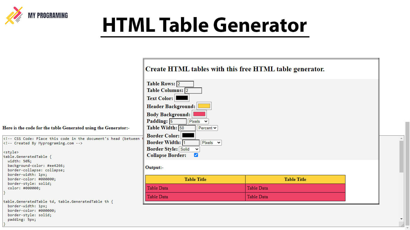This screenshot has width=410, height=230.
Task: Click the Table Width value input showing 50
Action: [x=187, y=128]
